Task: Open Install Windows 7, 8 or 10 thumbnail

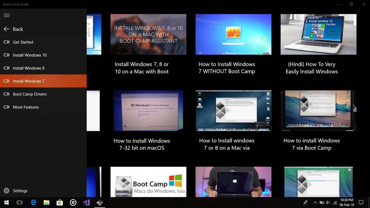Action: [148, 34]
